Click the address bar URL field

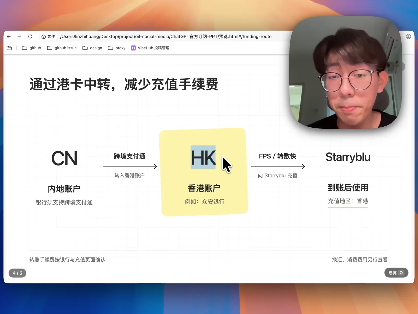[x=166, y=37]
